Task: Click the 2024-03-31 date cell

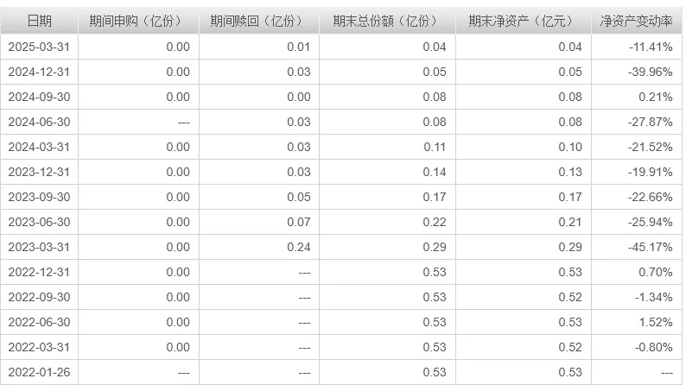Action: (x=39, y=147)
